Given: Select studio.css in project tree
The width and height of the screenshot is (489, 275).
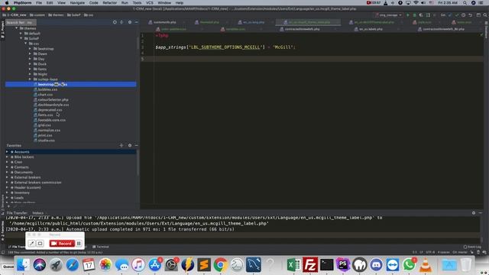Looking at the screenshot, I should [x=46, y=141].
